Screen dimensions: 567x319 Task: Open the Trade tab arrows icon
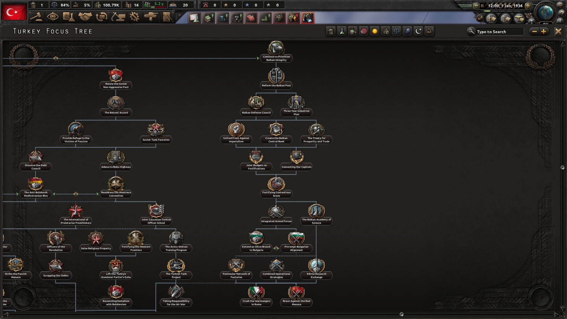pos(101,17)
